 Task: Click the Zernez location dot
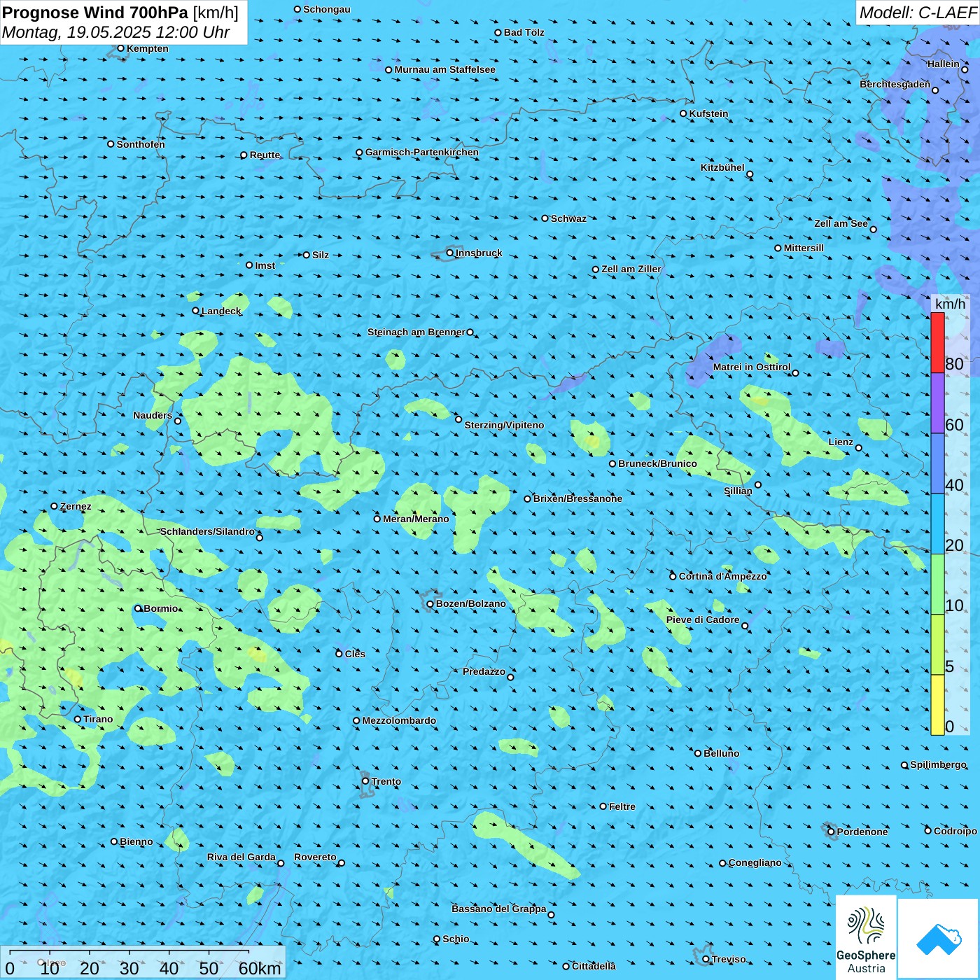tap(55, 506)
